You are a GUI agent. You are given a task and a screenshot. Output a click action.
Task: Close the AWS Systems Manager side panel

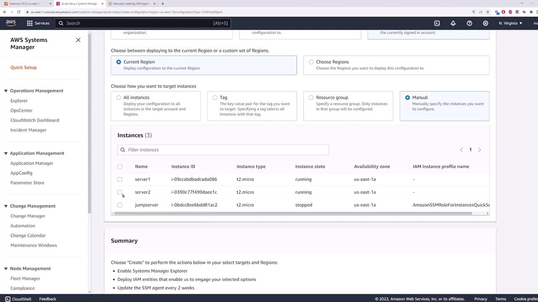point(78,40)
